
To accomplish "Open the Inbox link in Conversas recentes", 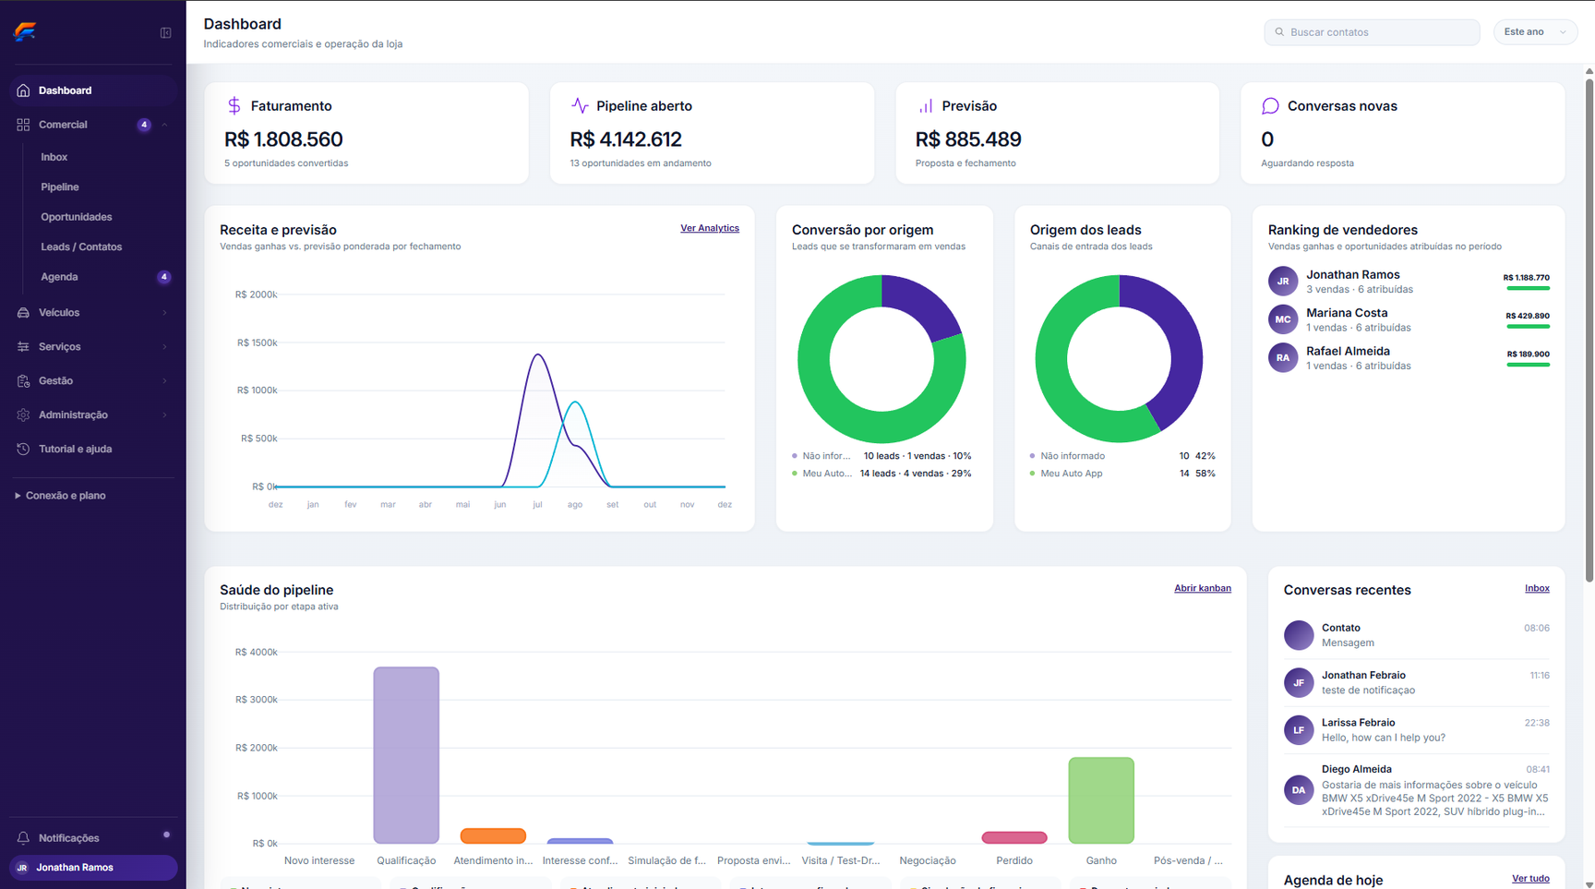I will coord(1537,588).
